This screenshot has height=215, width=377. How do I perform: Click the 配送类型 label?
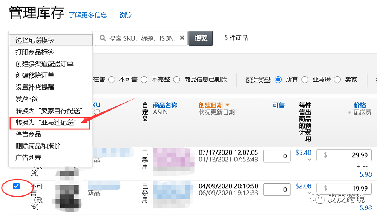[259, 80]
